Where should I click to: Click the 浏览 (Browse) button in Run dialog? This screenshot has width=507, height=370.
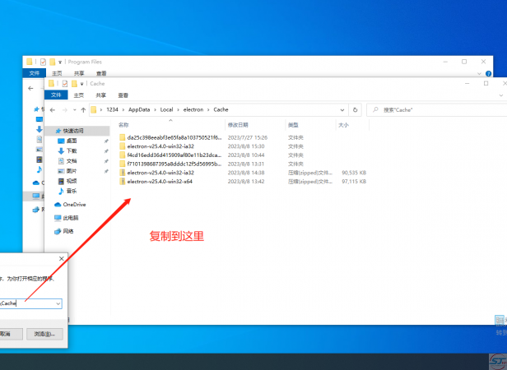pos(43,334)
